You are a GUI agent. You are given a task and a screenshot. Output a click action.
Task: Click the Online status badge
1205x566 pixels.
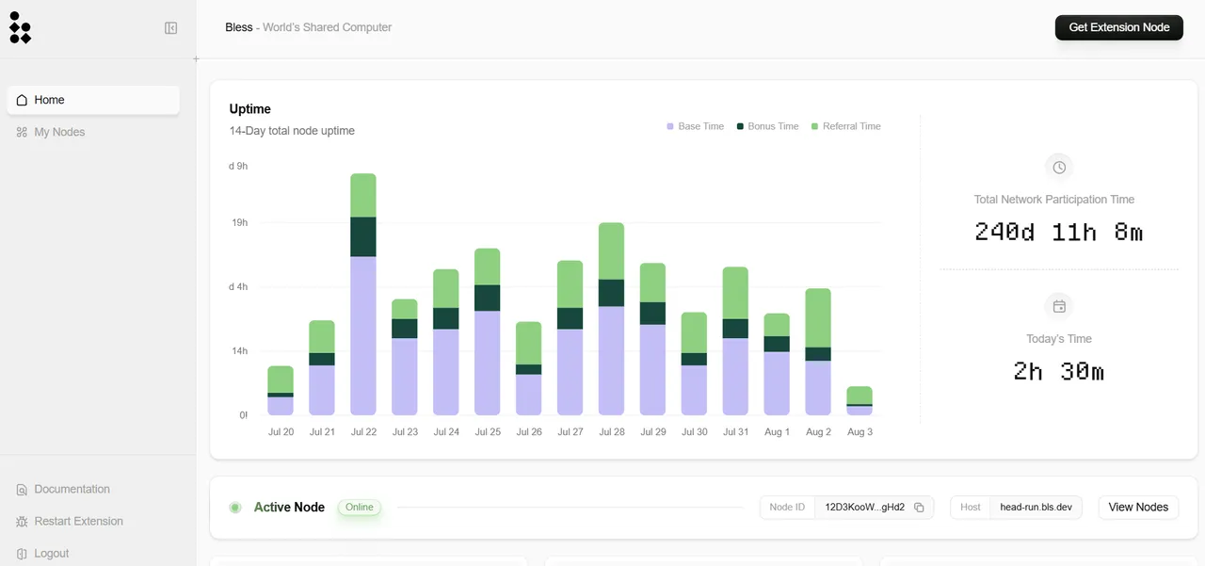tap(360, 508)
